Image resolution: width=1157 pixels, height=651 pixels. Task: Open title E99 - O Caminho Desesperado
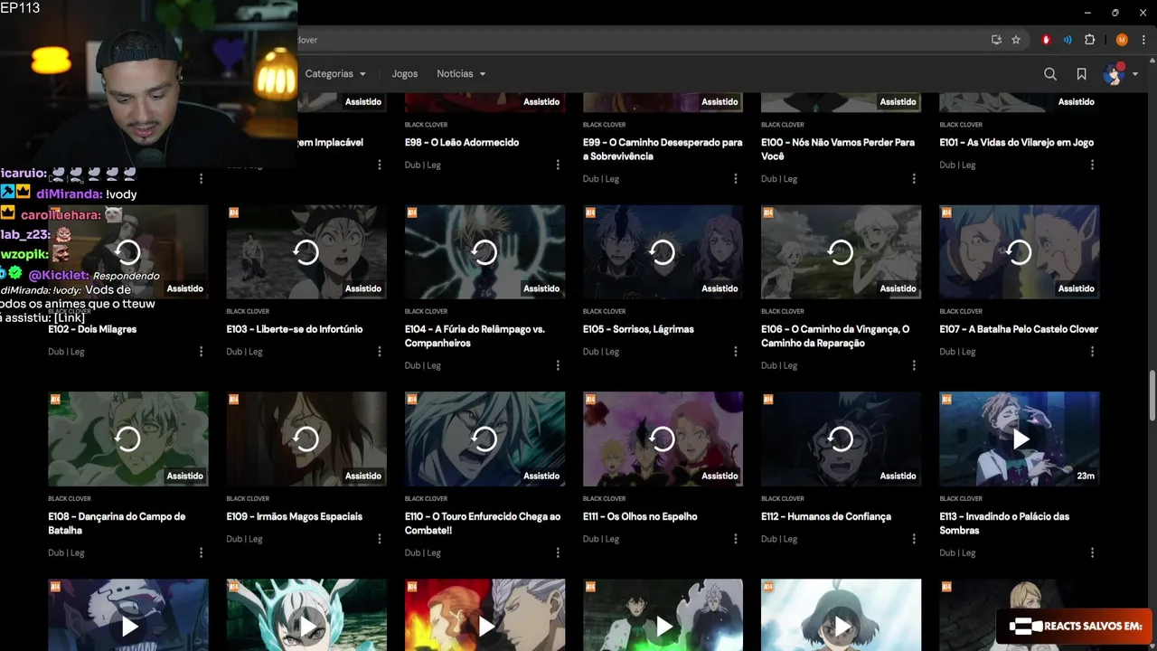coord(663,149)
